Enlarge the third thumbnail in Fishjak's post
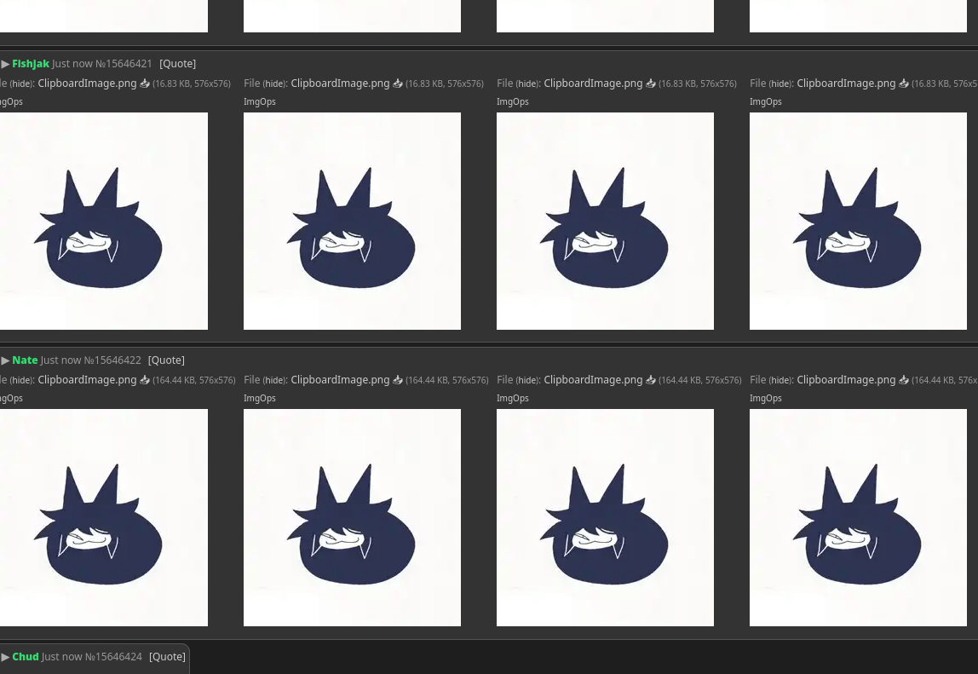 point(605,221)
